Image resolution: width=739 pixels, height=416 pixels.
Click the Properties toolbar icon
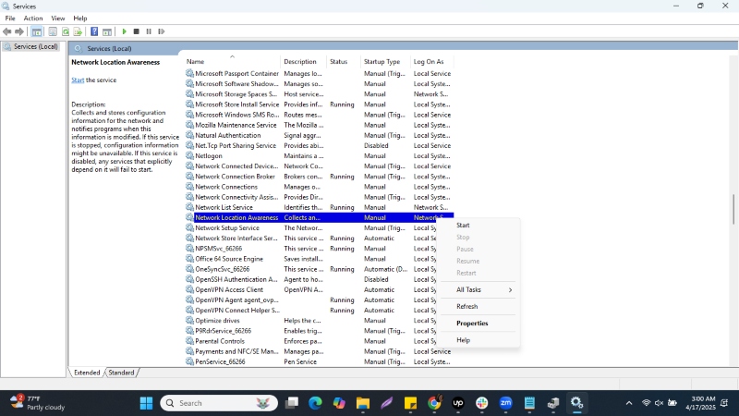click(x=53, y=31)
